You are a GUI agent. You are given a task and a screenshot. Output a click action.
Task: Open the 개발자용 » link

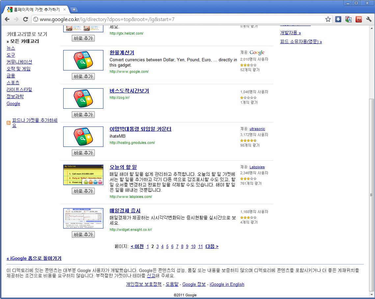click(291, 33)
